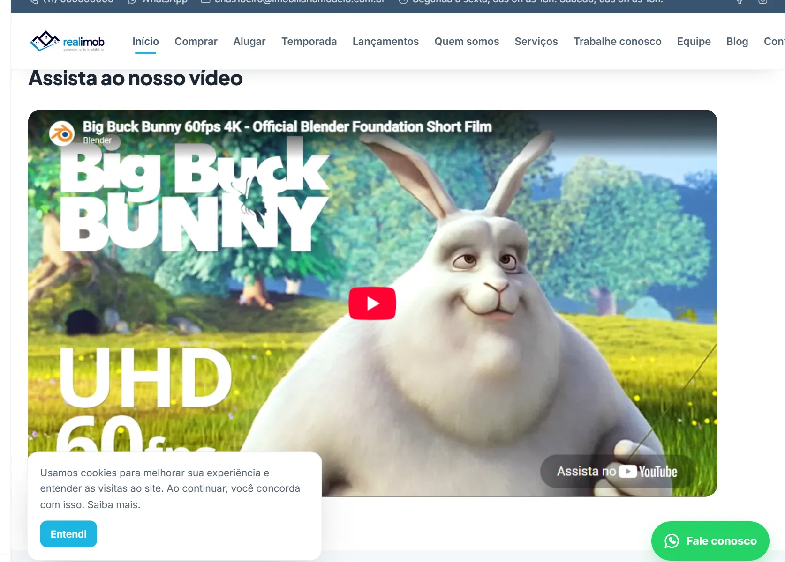Click the realimob logo
Screen dimensions: 785x562
pyautogui.click(x=67, y=41)
